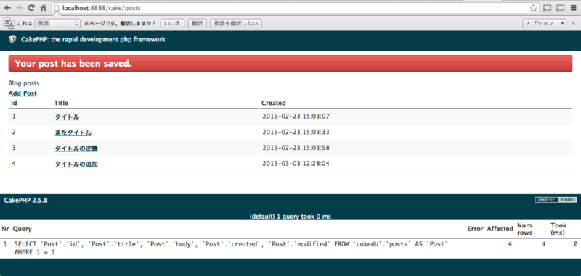Open the browser home page icon
Image resolution: width=581 pixels, height=276 pixels.
(43, 8)
